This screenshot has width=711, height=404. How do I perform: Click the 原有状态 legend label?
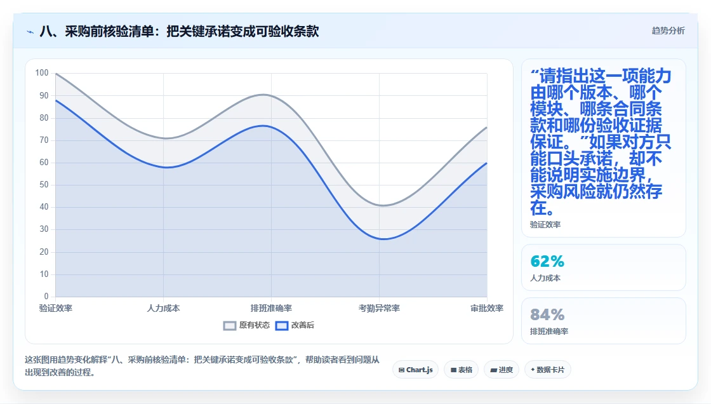[x=255, y=325]
